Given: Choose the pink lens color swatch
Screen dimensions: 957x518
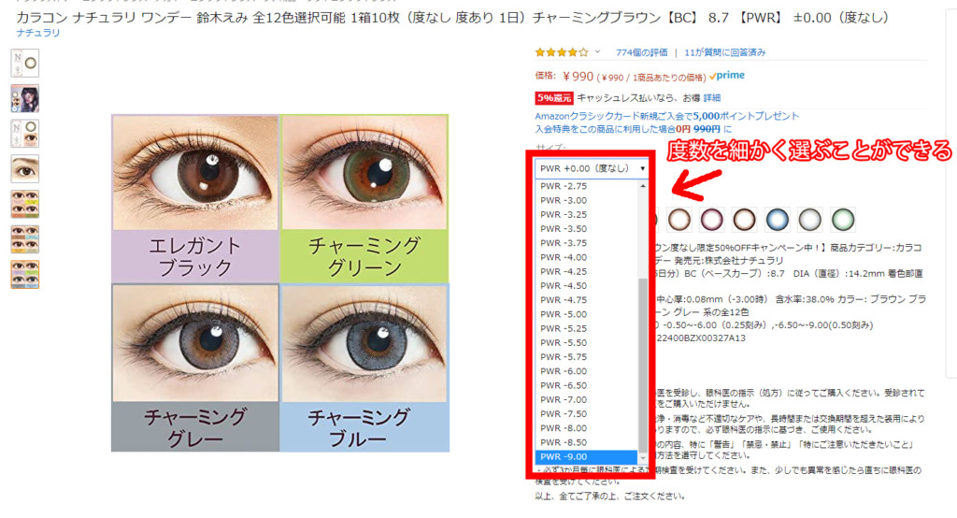Looking at the screenshot, I should coord(711,220).
